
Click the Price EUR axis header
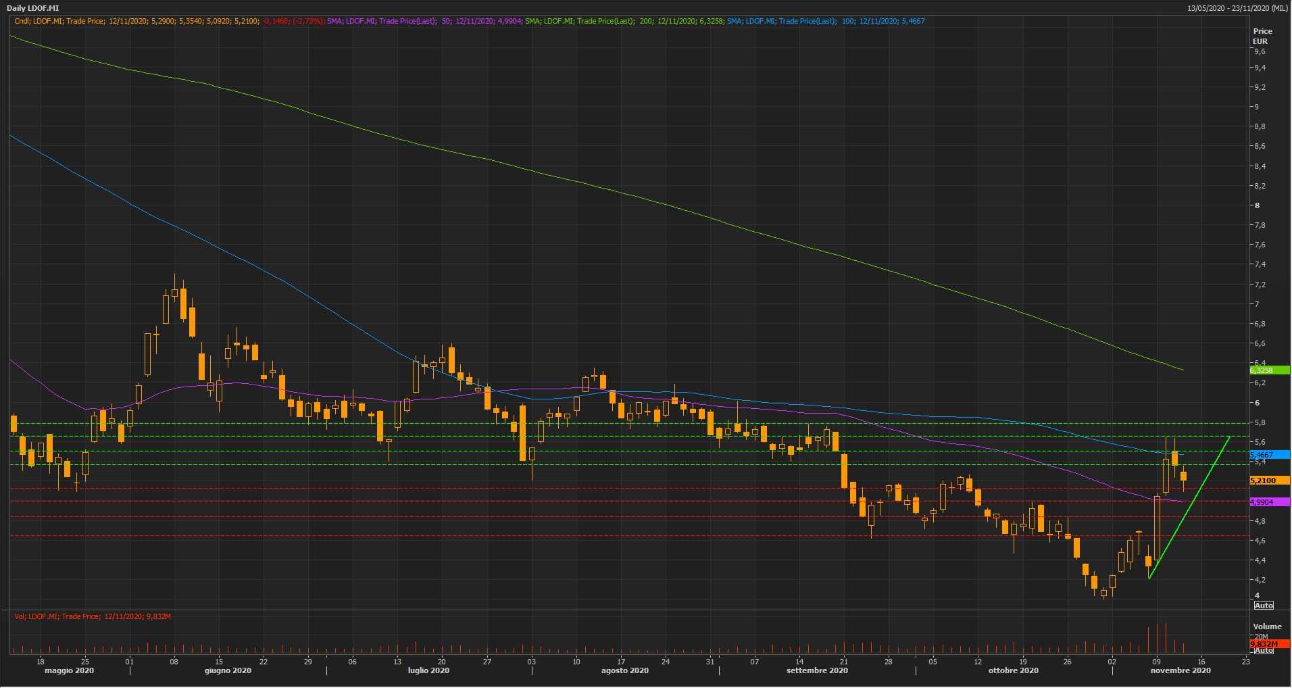pos(1262,36)
